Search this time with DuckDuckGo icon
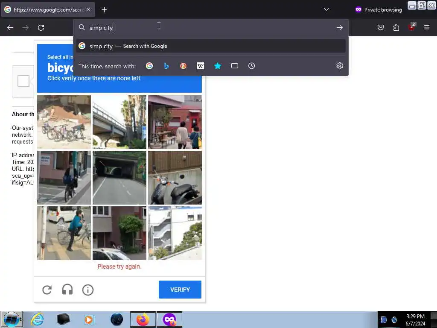This screenshot has width=437, height=328. (184, 66)
